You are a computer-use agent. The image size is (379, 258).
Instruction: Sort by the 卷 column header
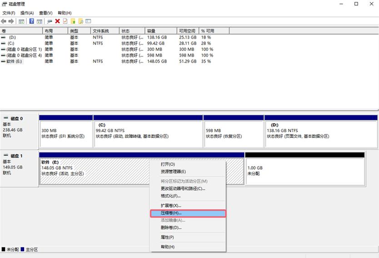click(x=21, y=31)
